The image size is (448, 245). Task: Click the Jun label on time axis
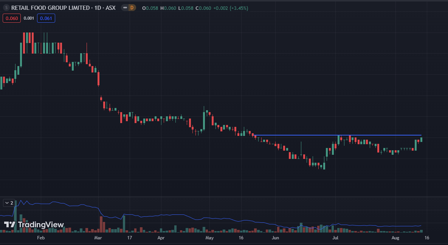click(275, 237)
